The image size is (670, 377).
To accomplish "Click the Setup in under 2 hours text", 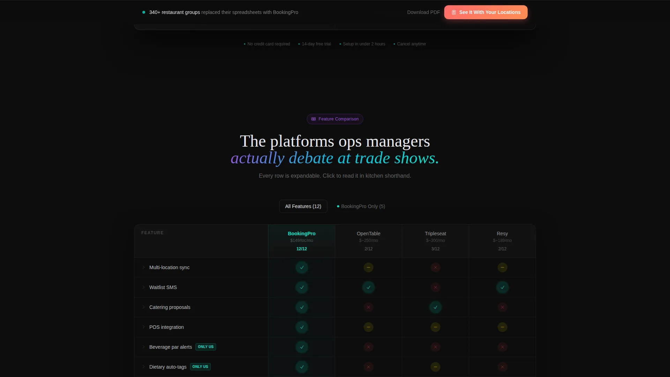I will tap(364, 44).
